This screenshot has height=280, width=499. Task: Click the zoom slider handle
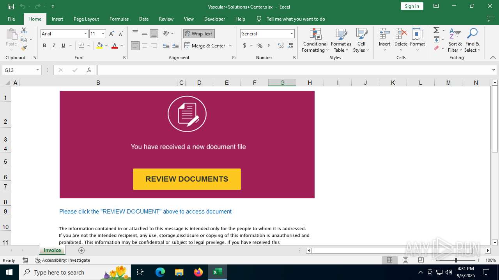(456, 260)
